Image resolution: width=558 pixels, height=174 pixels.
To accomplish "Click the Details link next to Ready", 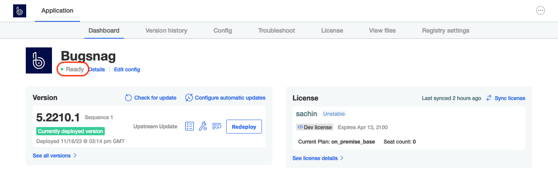I will pyautogui.click(x=97, y=70).
